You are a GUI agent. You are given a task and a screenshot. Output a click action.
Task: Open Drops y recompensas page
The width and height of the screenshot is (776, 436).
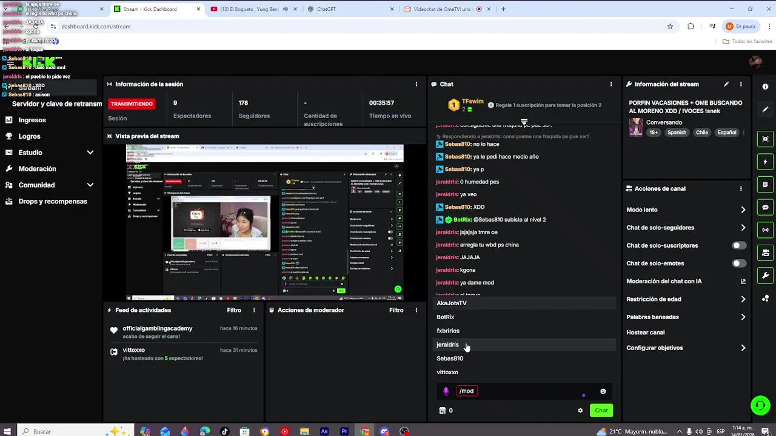[x=53, y=201]
